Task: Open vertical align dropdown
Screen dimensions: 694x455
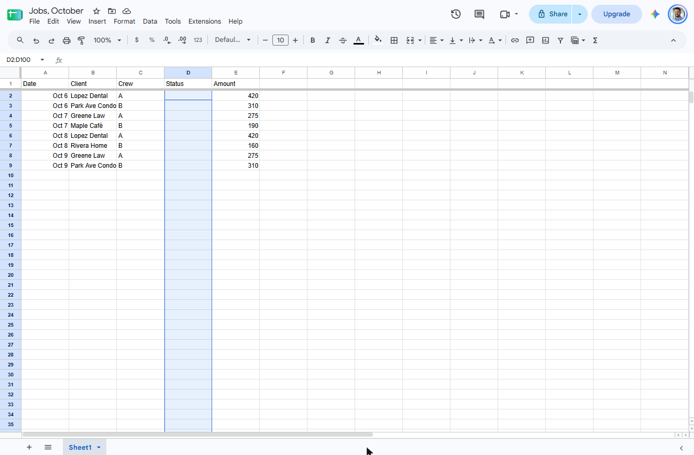Action: pos(456,40)
